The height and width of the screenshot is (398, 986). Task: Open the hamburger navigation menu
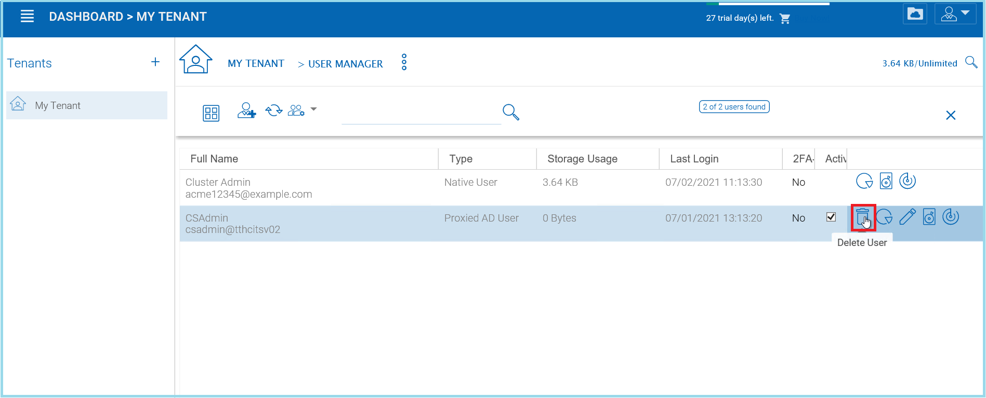tap(27, 17)
